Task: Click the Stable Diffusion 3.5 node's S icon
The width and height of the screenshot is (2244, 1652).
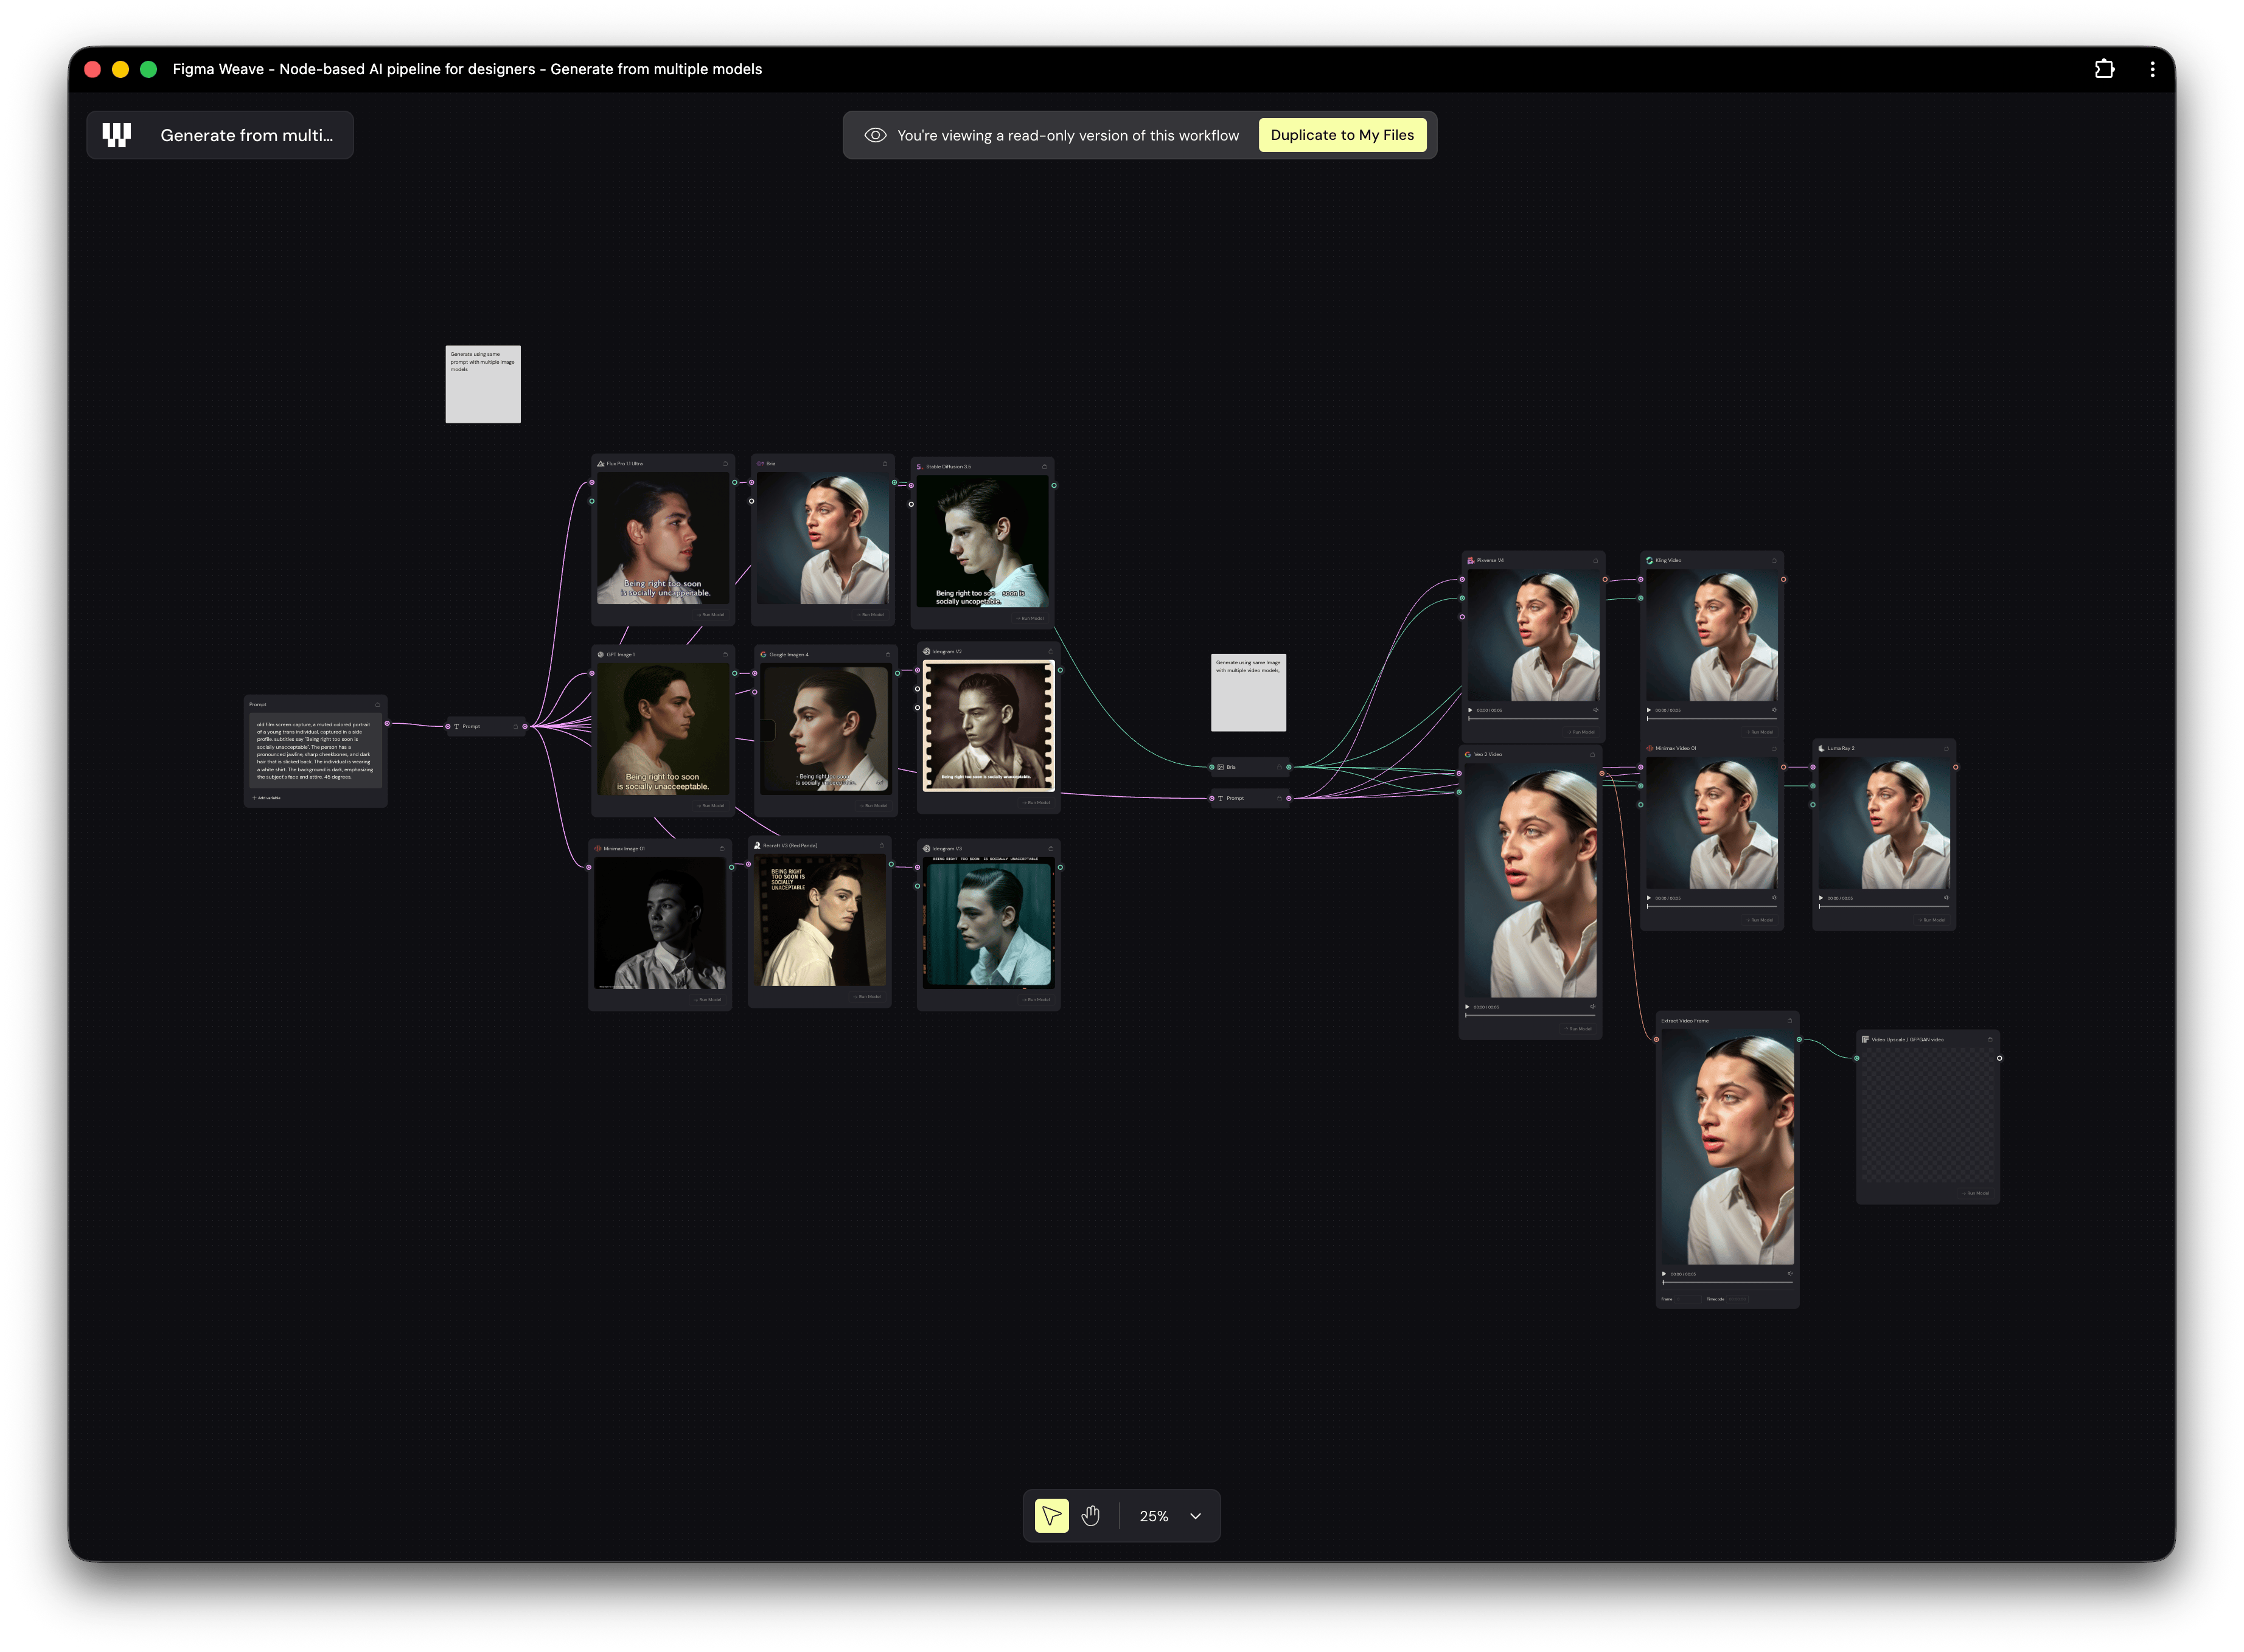Action: click(921, 467)
